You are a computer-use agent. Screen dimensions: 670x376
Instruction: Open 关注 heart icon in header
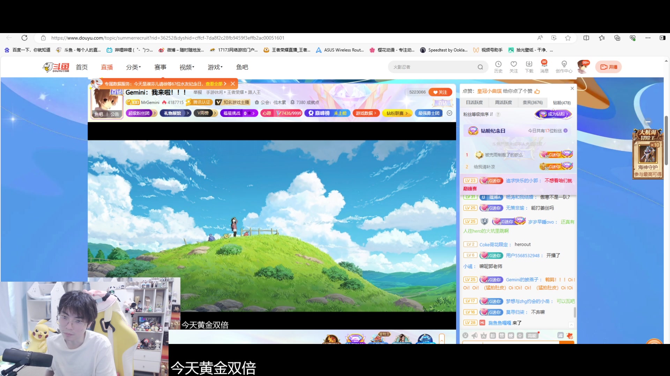[514, 66]
